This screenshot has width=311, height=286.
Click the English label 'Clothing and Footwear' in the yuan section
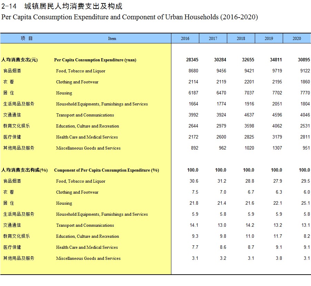(x=77, y=82)
